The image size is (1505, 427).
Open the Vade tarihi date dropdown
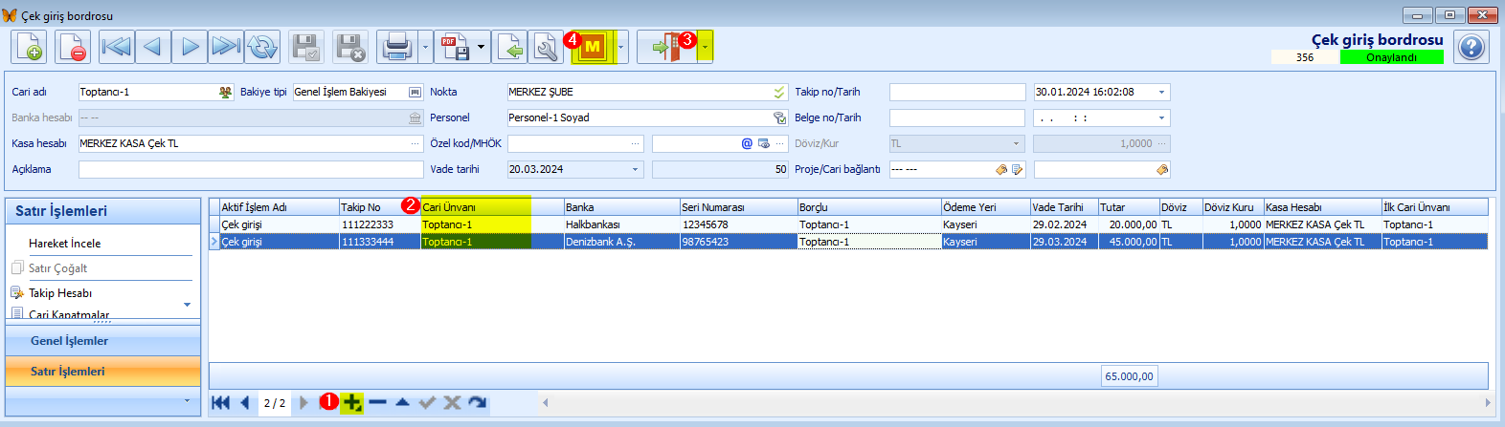pos(635,170)
